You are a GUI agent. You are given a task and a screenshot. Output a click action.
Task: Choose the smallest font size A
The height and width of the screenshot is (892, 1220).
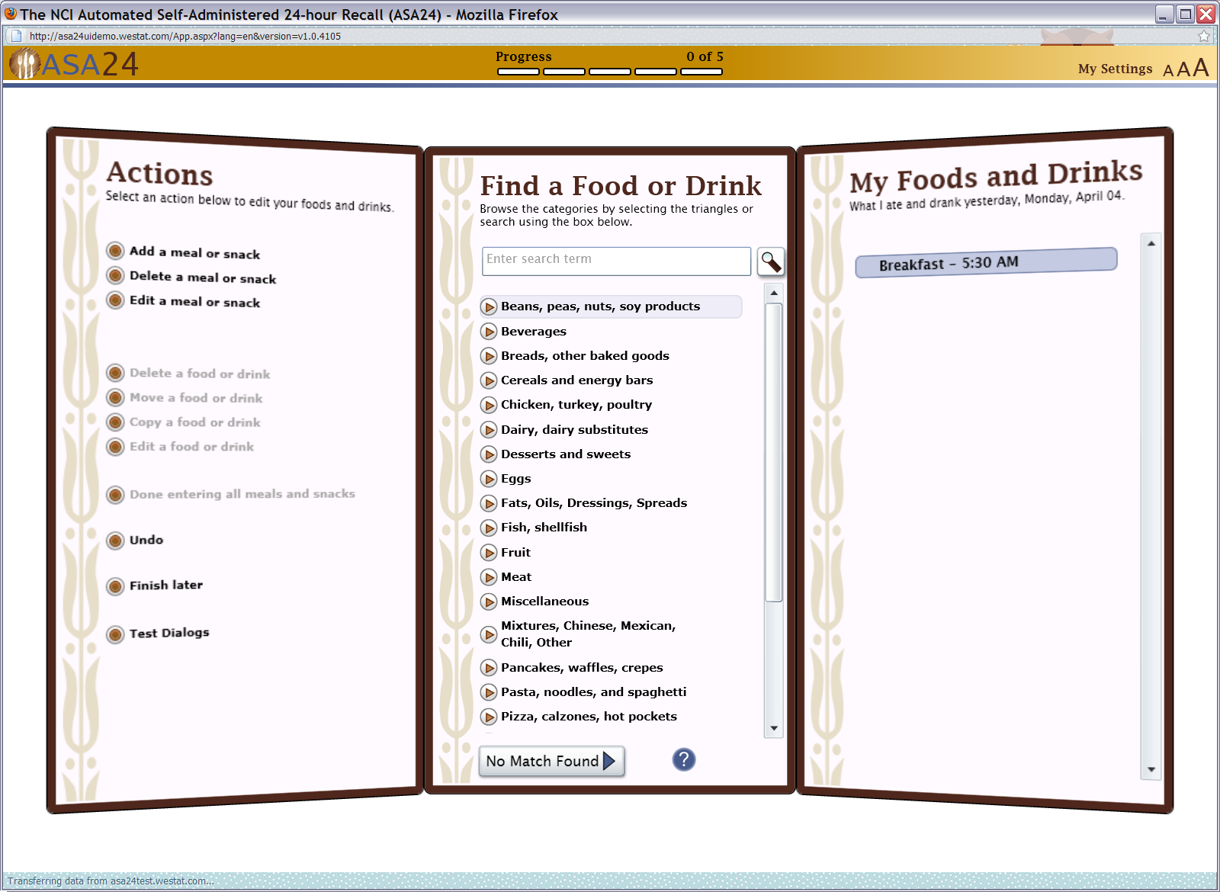(x=1167, y=71)
